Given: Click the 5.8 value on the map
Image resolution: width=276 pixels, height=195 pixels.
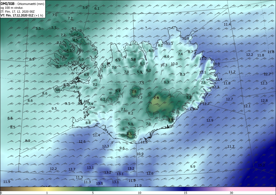Looking at the screenshot, I should pyautogui.click(x=133, y=59).
